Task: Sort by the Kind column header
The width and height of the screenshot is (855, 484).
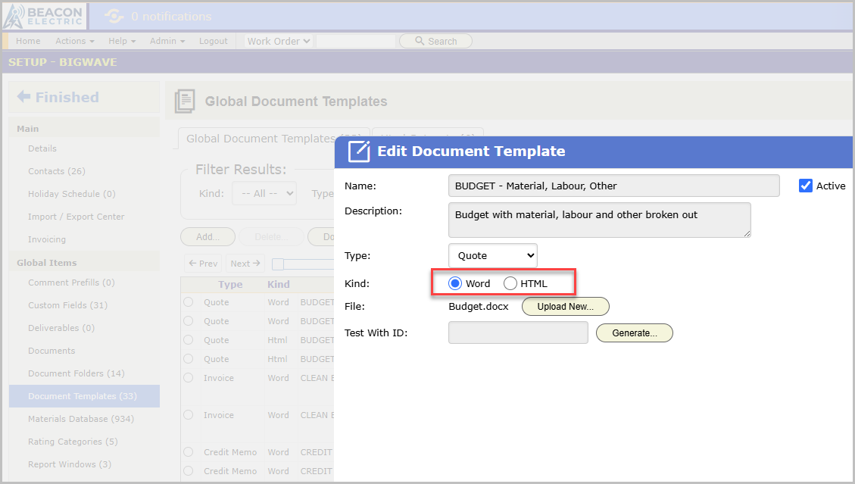Action: [x=279, y=284]
